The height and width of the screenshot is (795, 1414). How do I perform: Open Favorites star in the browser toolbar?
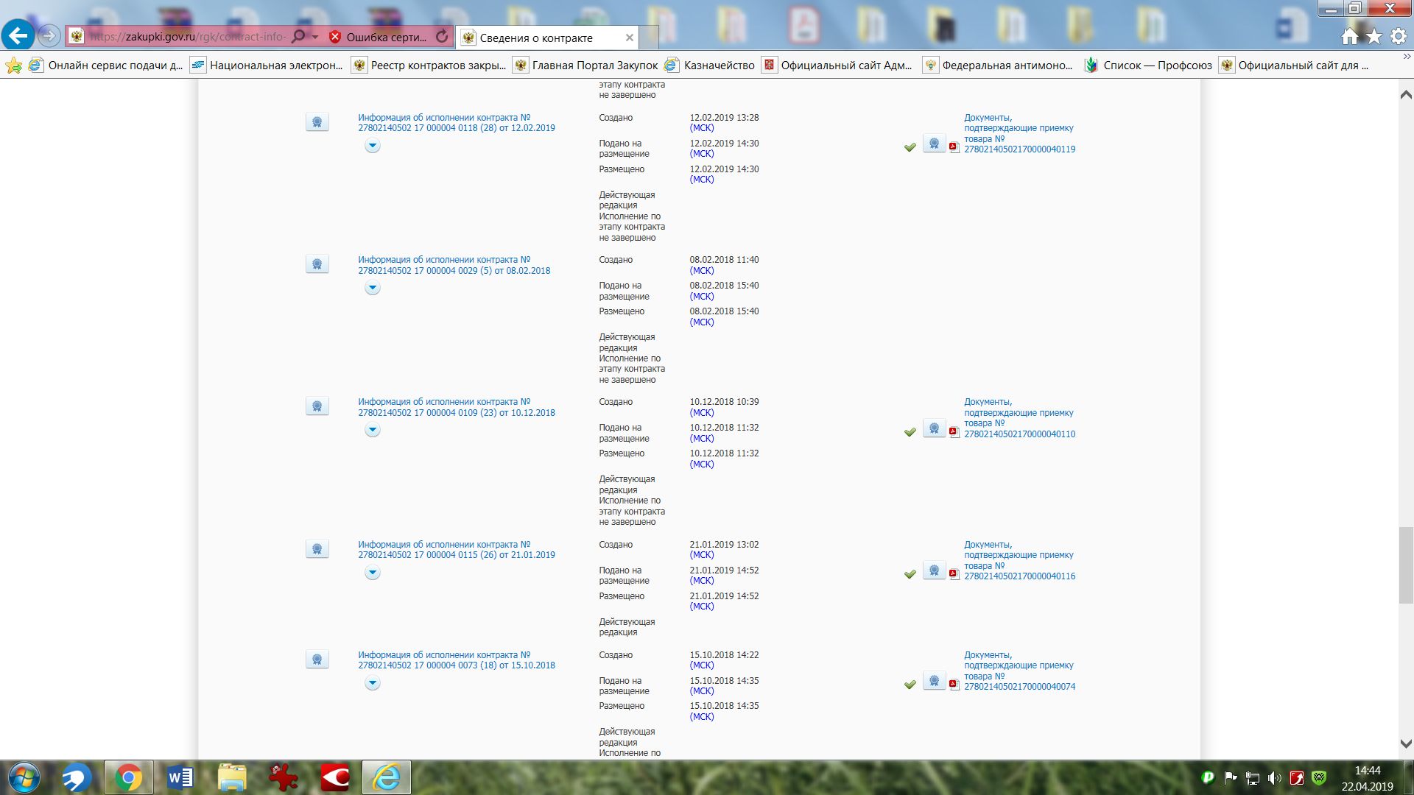[1374, 37]
